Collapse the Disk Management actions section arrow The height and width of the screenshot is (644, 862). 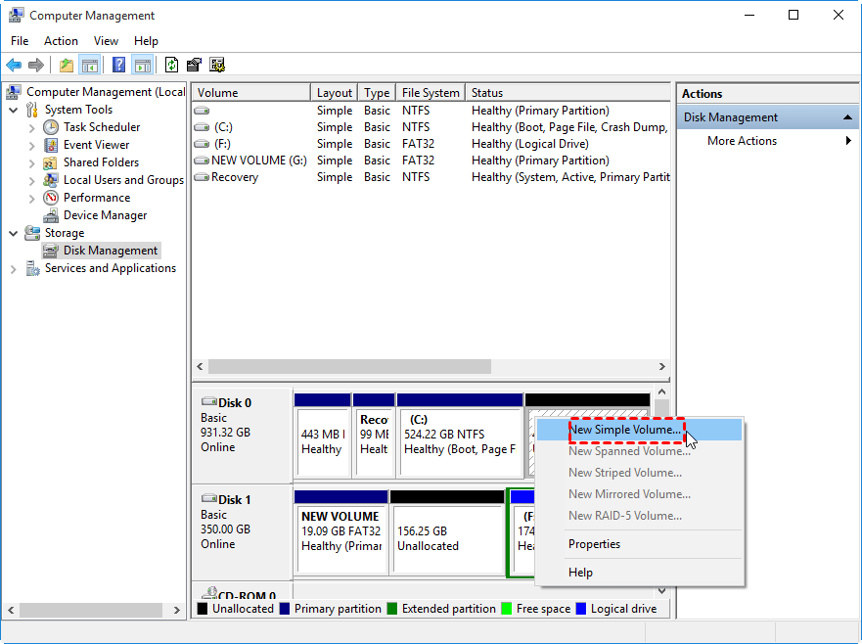(847, 117)
